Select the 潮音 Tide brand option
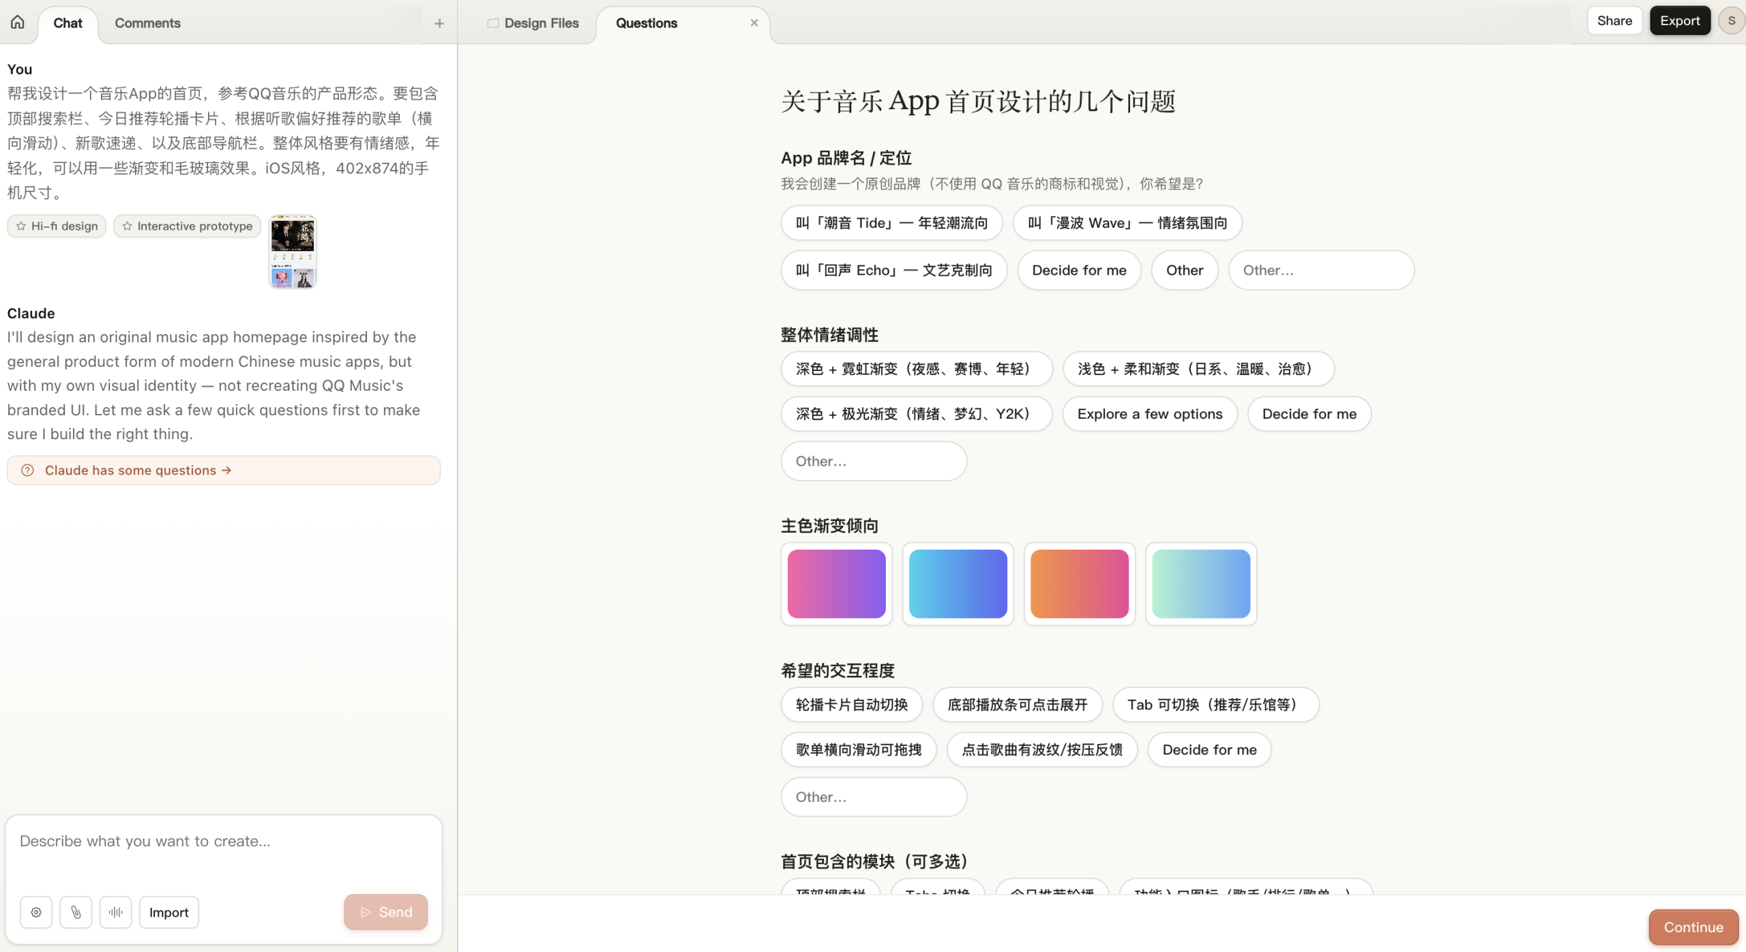Viewport: 1746px width, 952px height. (891, 223)
